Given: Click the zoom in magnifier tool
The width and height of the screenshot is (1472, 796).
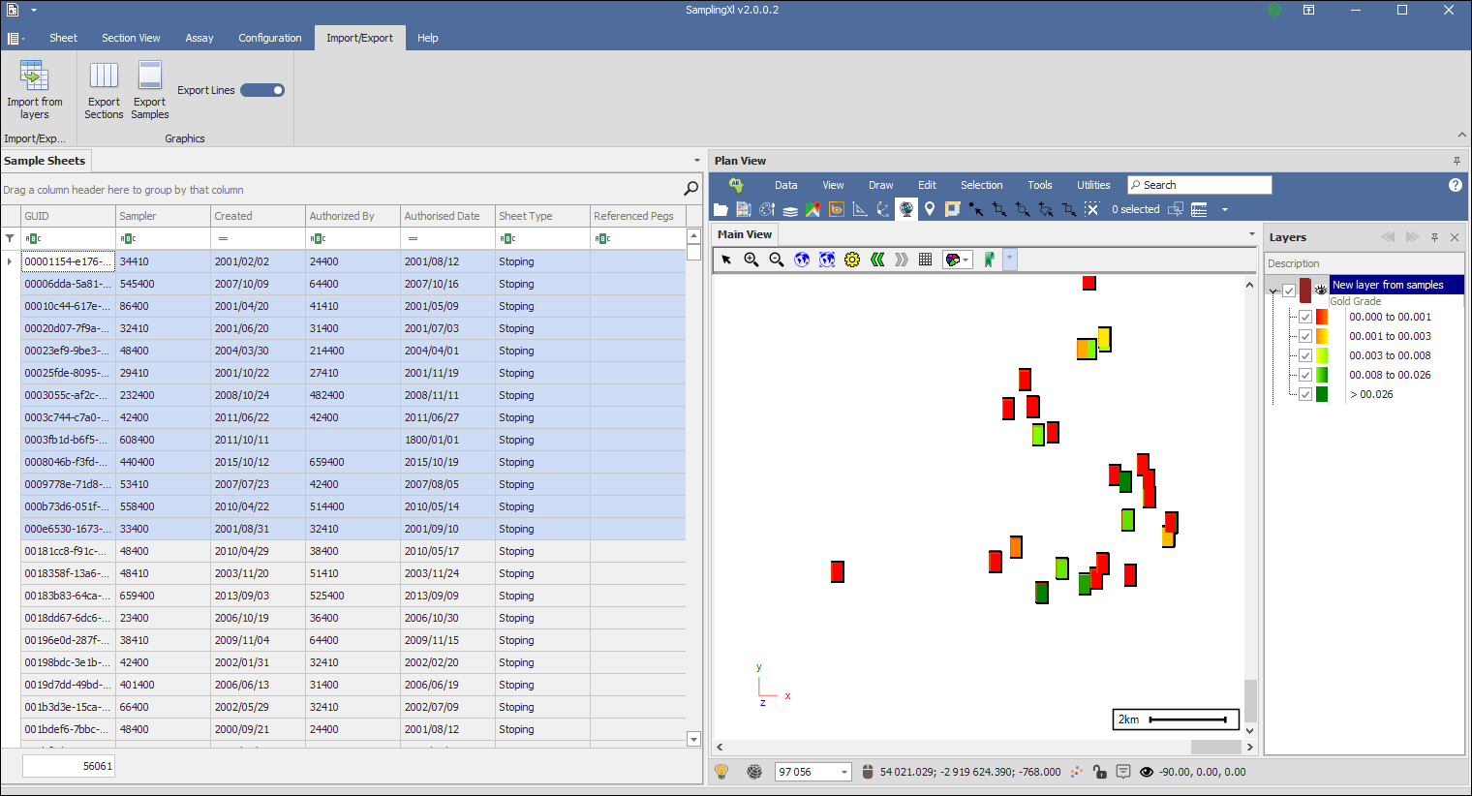Looking at the screenshot, I should tap(751, 260).
